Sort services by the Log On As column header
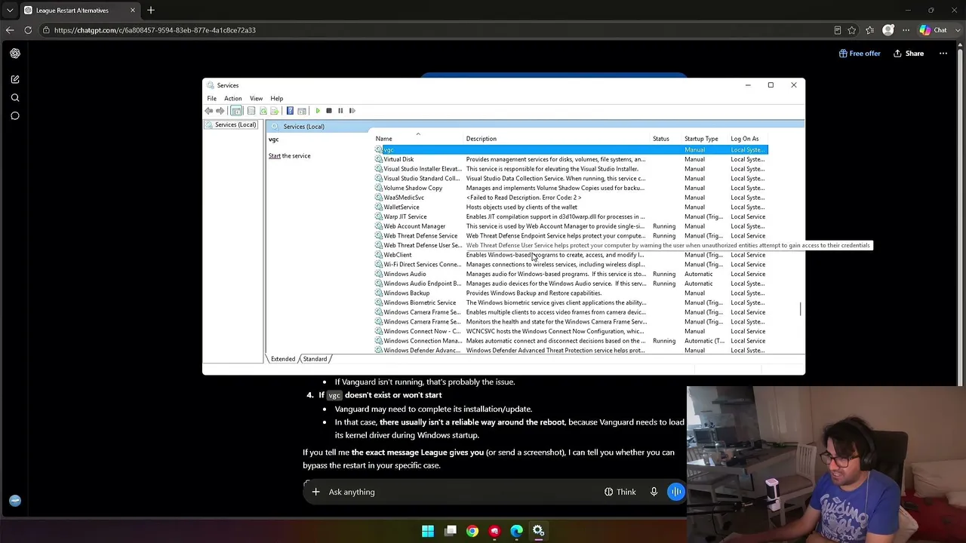This screenshot has height=543, width=966. (749, 139)
